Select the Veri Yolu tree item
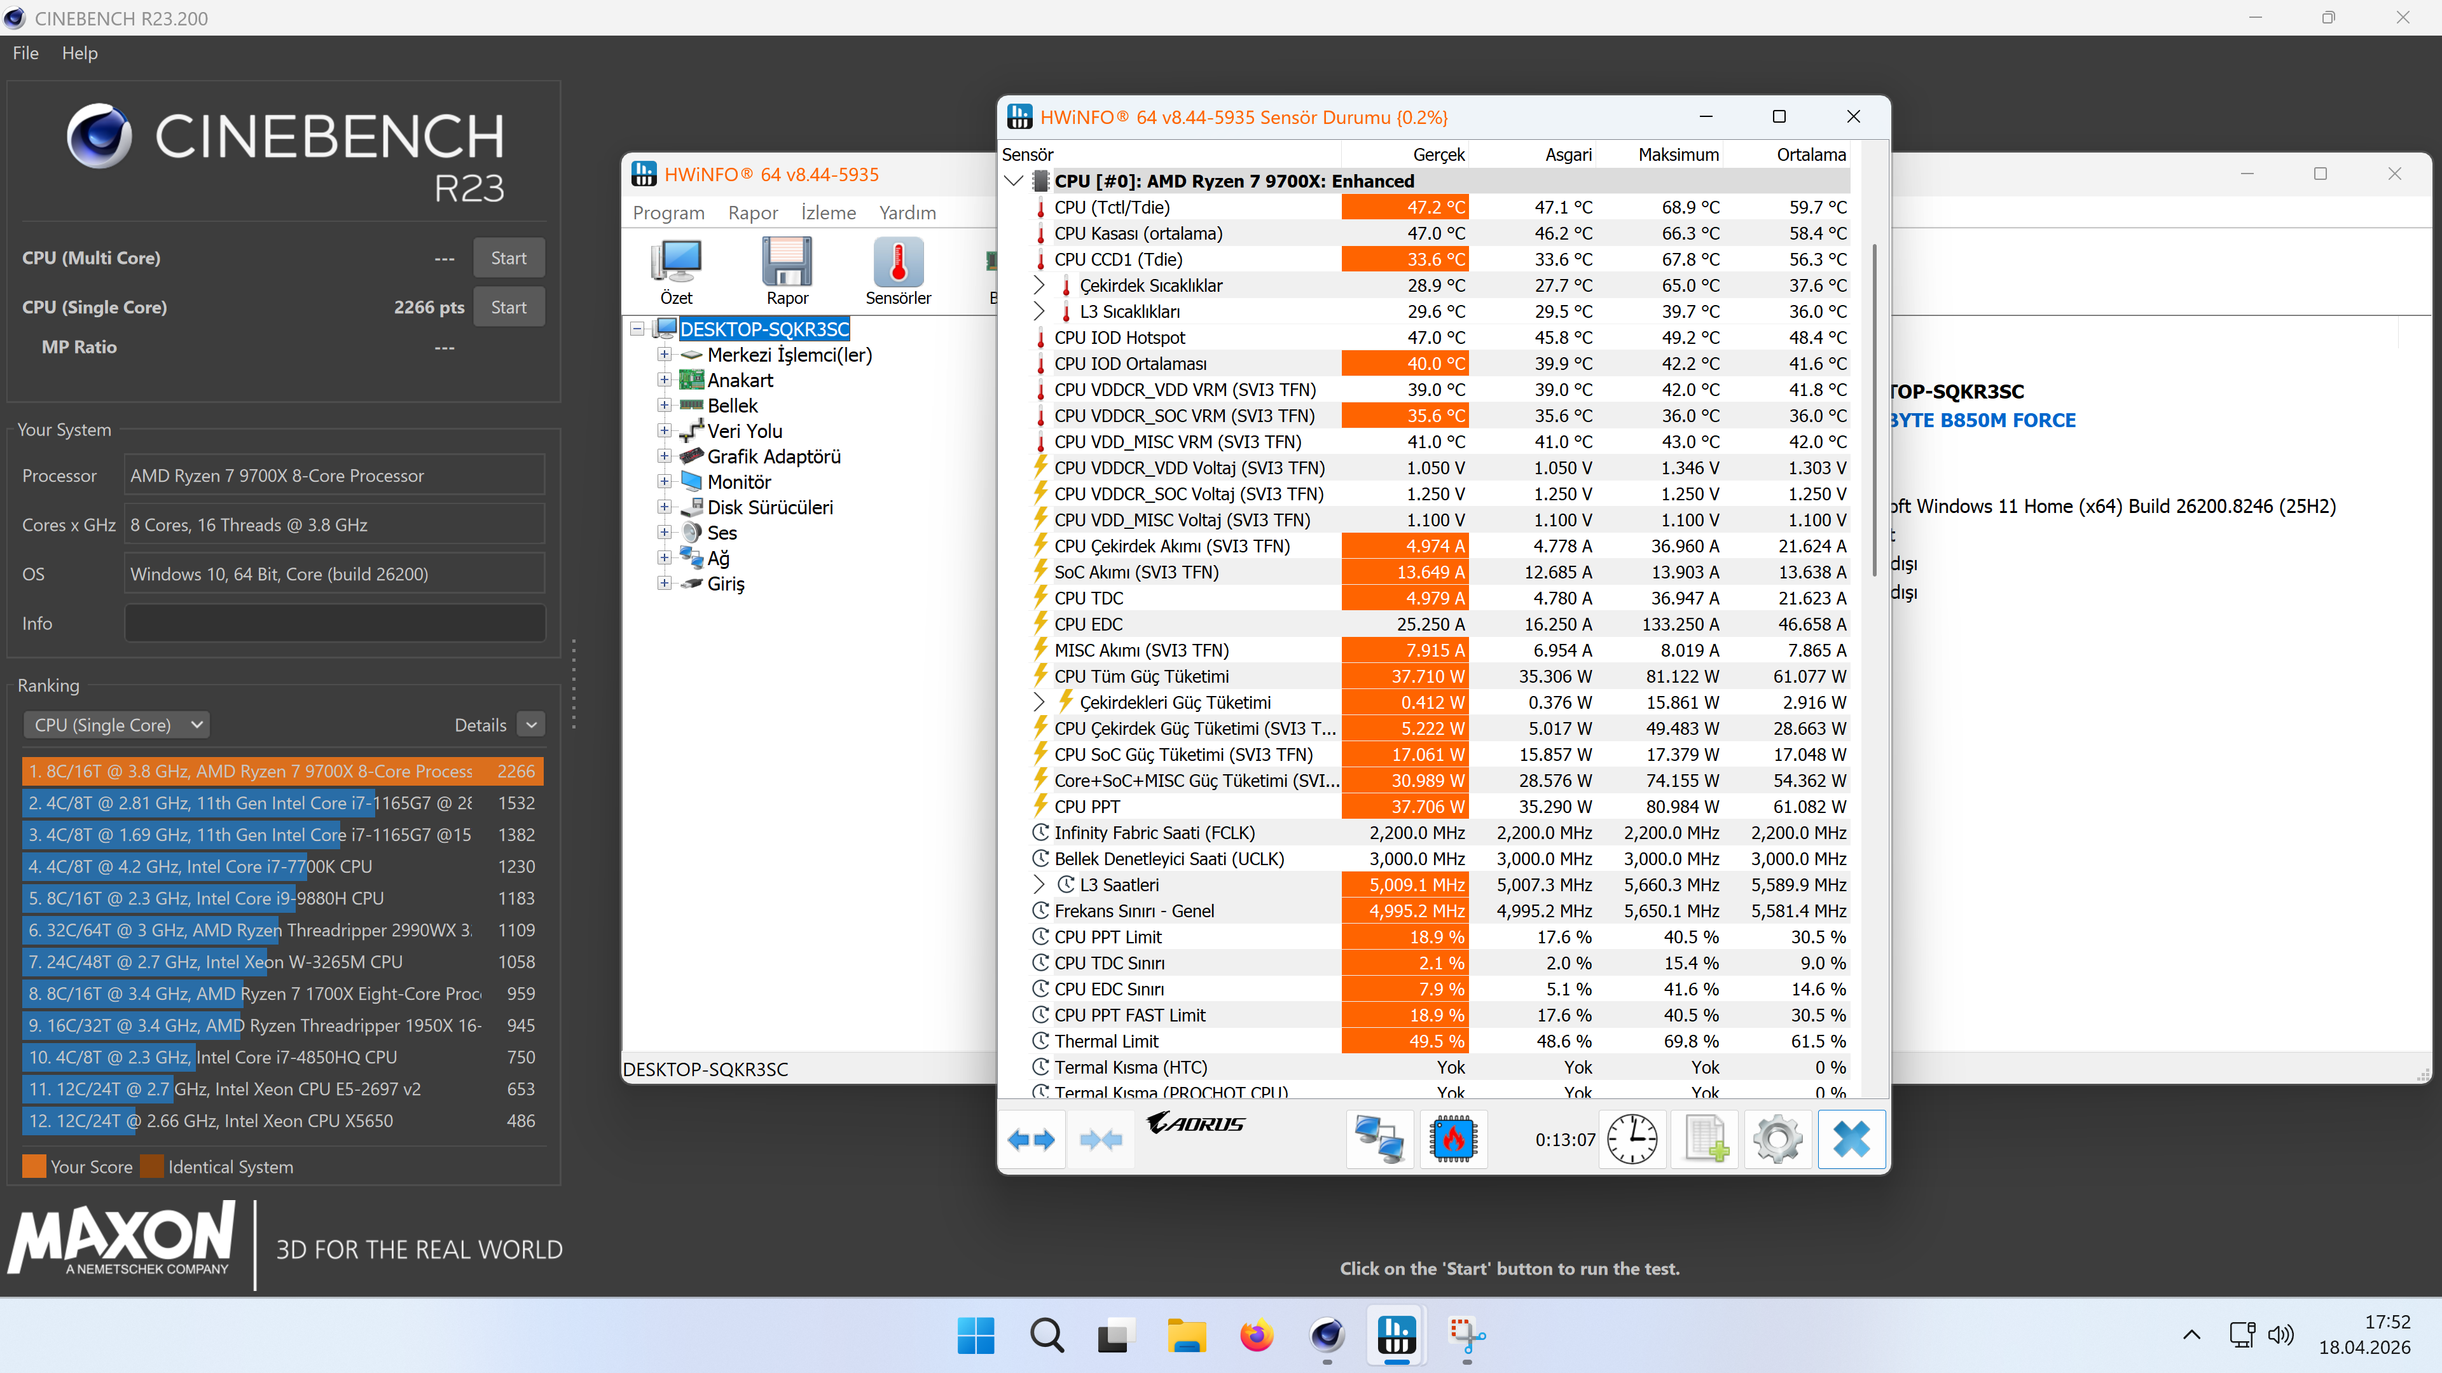This screenshot has width=2442, height=1373. 744,431
